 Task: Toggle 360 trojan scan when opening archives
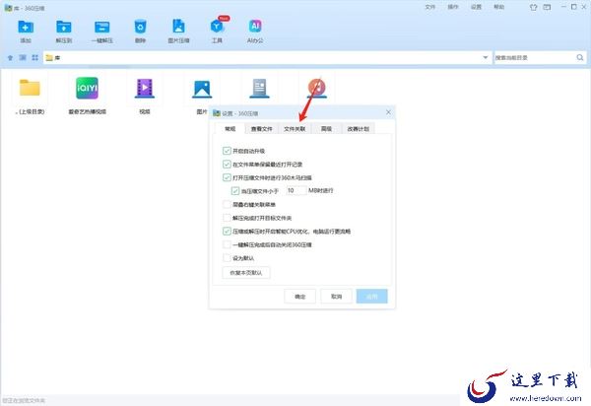[227, 177]
